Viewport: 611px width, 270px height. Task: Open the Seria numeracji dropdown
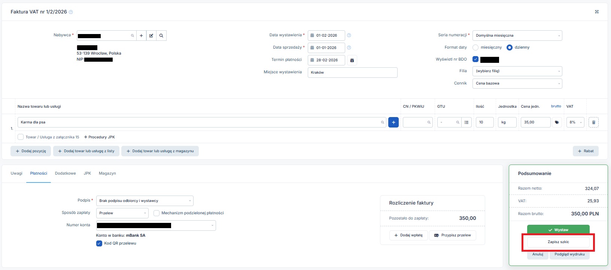click(x=517, y=36)
